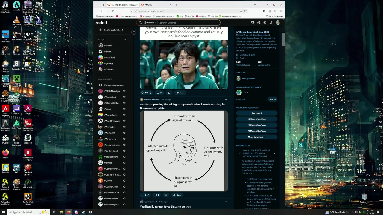Collapse Rule 1 in r/memes rules
This screenshot has width=383, height=215.
point(274,153)
